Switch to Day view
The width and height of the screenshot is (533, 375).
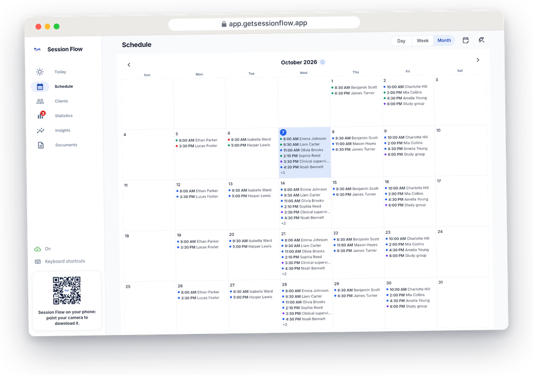click(401, 41)
